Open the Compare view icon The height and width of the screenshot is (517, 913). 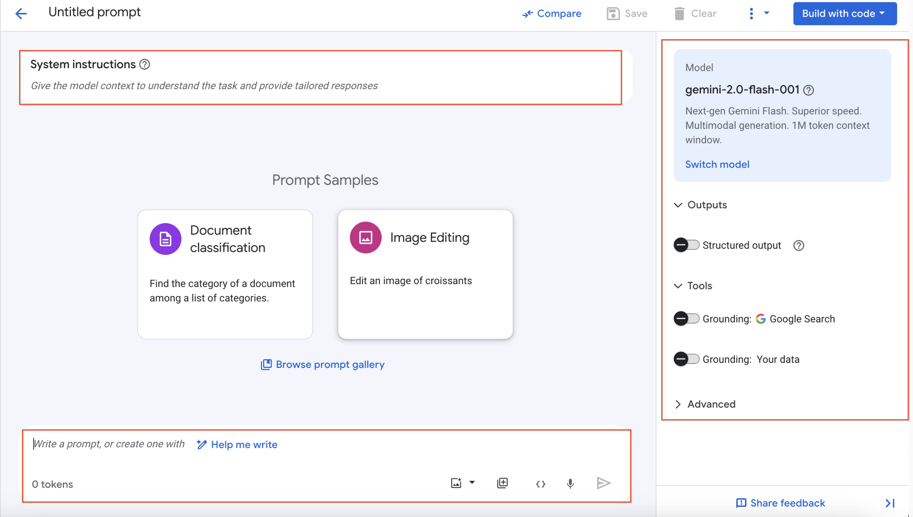[527, 13]
